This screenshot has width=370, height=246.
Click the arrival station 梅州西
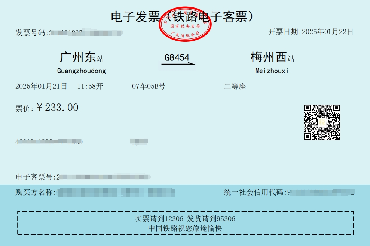coord(268,57)
